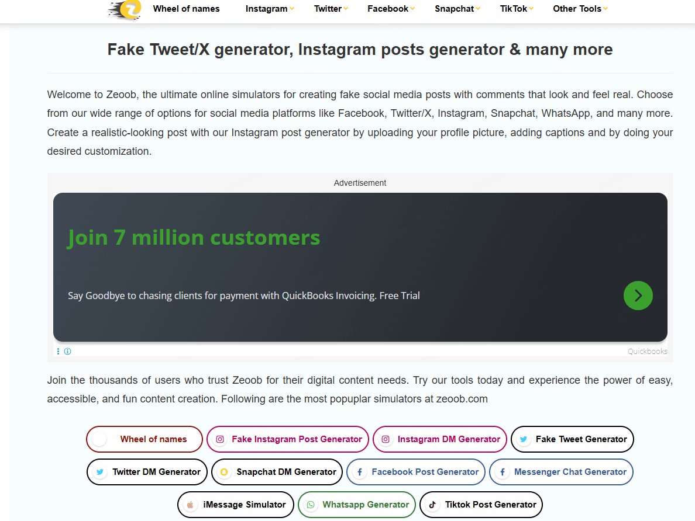Click the Twitter bird icon on Fake Tweet Generator
Screen dimensions: 695x521
524,439
